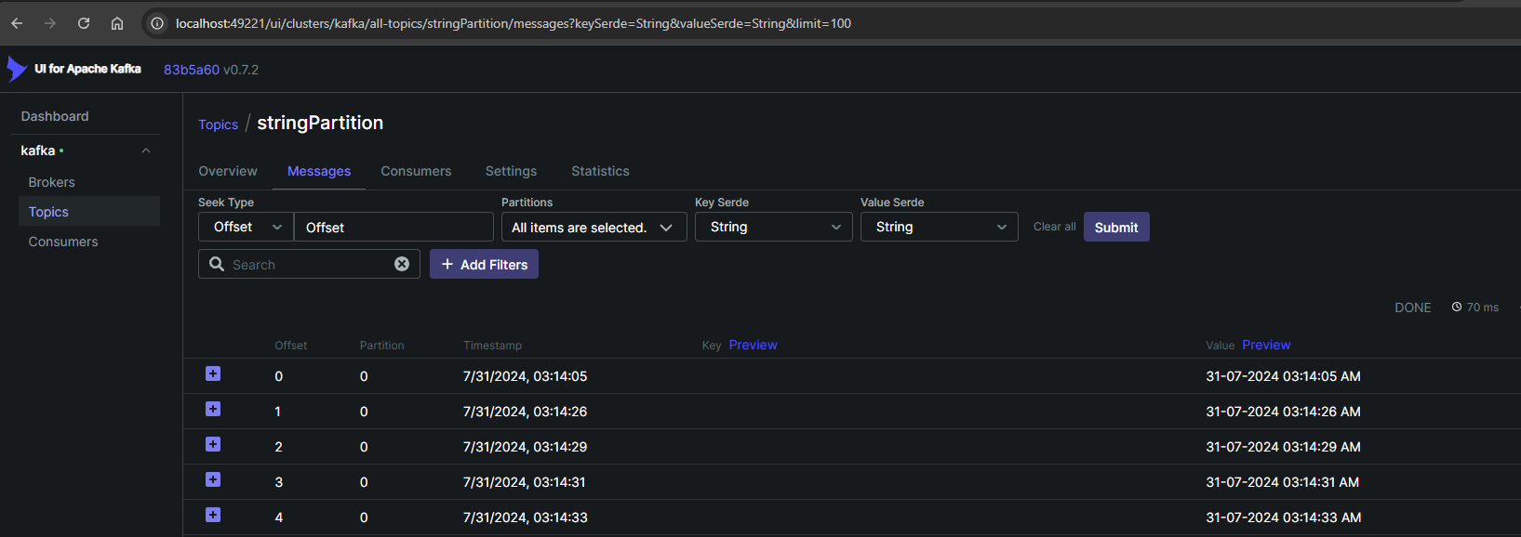
Task: Open the Partitions selection dropdown
Action: pyautogui.click(x=593, y=228)
